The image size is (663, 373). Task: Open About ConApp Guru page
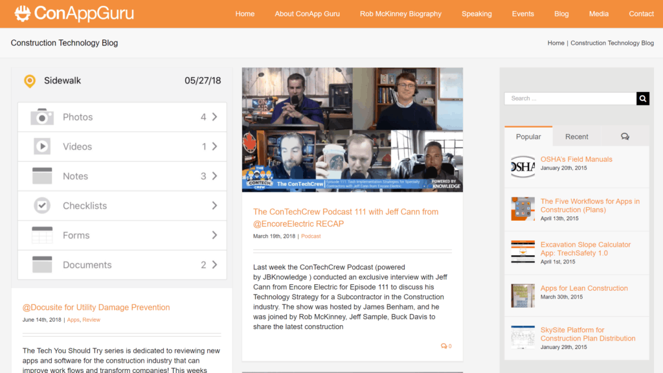coord(307,14)
